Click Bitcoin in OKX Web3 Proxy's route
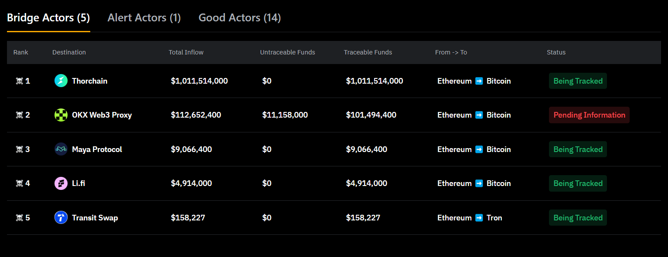Viewport: 668px width, 257px height. tap(499, 115)
